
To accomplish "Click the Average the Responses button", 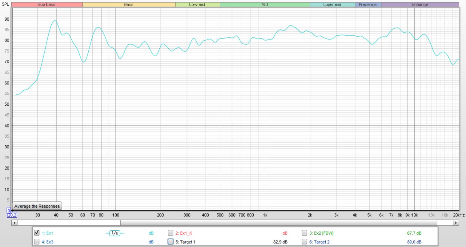I will tap(37, 206).
